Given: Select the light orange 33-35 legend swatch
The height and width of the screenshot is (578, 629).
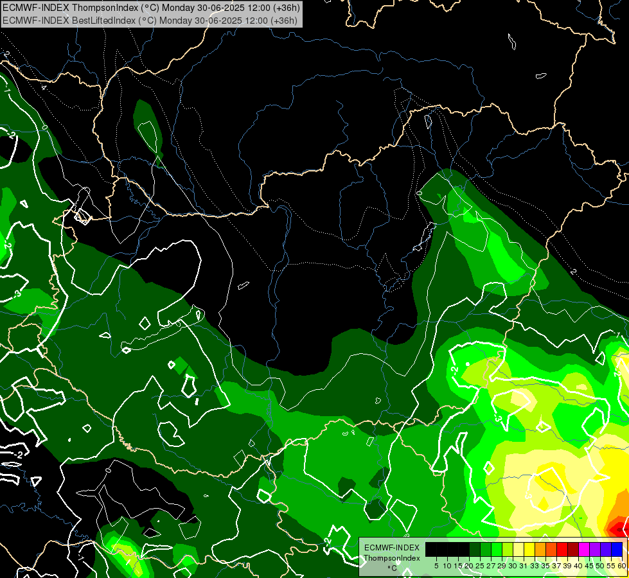Looking at the screenshot, I should click(x=540, y=549).
